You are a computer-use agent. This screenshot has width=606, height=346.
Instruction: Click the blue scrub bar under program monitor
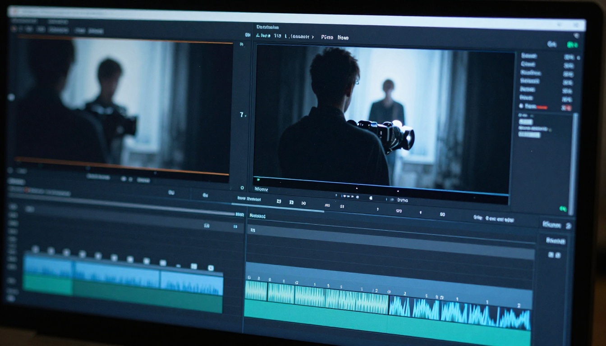381,186
